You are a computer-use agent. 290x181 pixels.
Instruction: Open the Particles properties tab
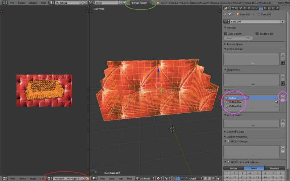[x=273, y=8]
